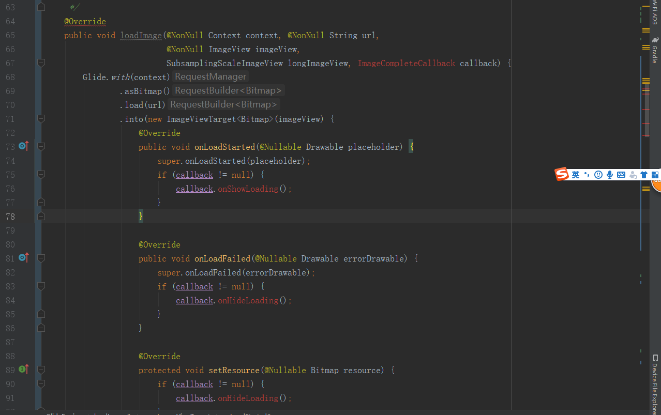Click the fold end marker on line 86
The height and width of the screenshot is (415, 661).
point(41,328)
